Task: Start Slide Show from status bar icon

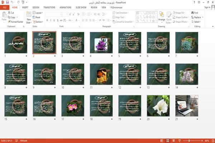Action: click(180, 140)
